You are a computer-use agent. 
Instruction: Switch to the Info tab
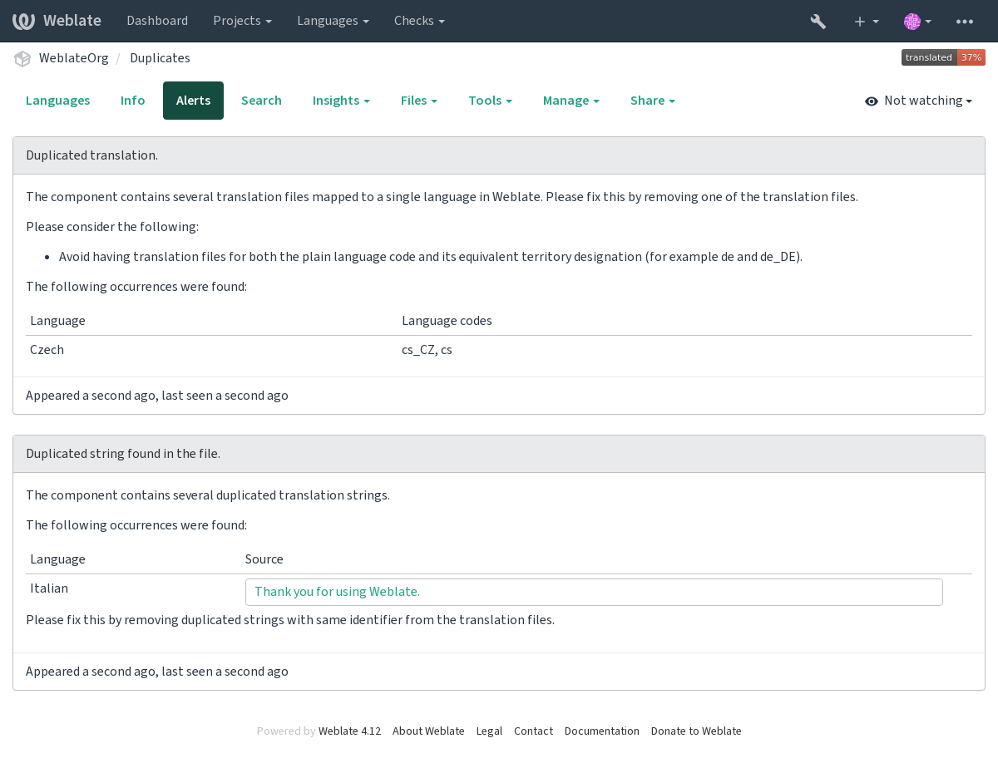coord(133,101)
